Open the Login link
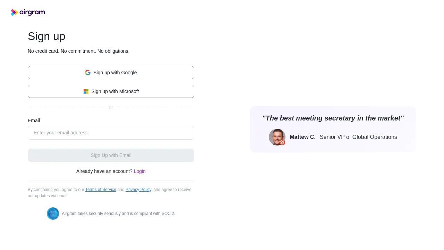 pyautogui.click(x=139, y=171)
